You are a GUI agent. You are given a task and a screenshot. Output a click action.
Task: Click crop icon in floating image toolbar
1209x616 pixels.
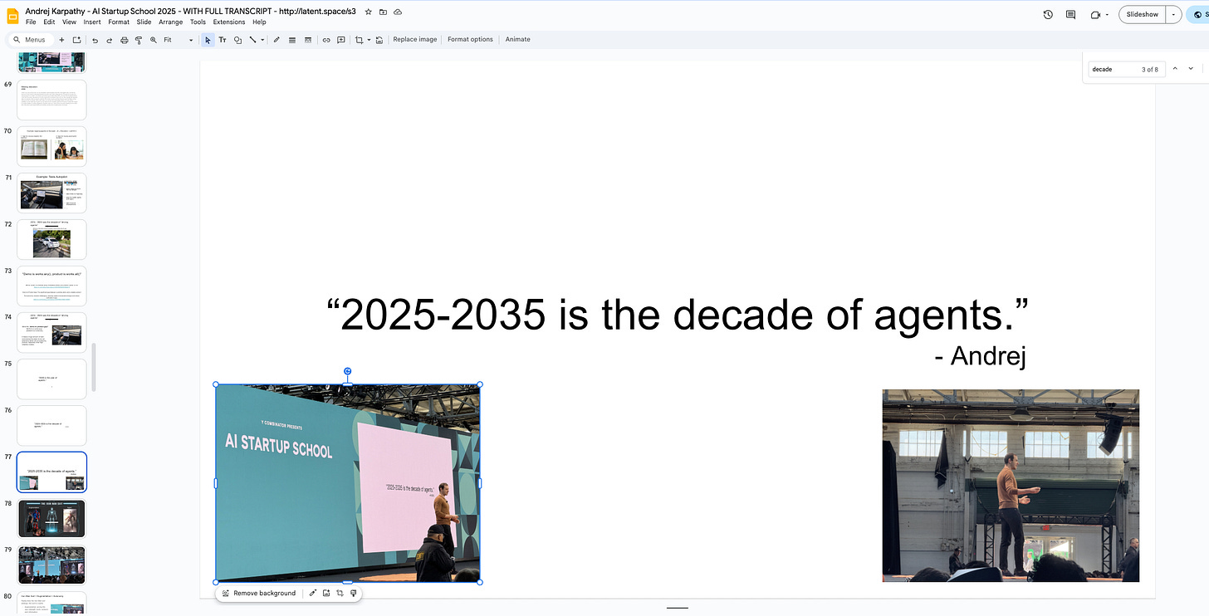point(340,594)
